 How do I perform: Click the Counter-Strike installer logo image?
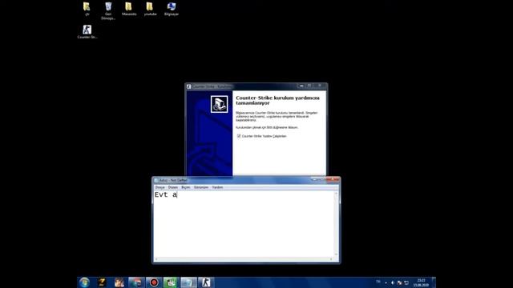[219, 105]
